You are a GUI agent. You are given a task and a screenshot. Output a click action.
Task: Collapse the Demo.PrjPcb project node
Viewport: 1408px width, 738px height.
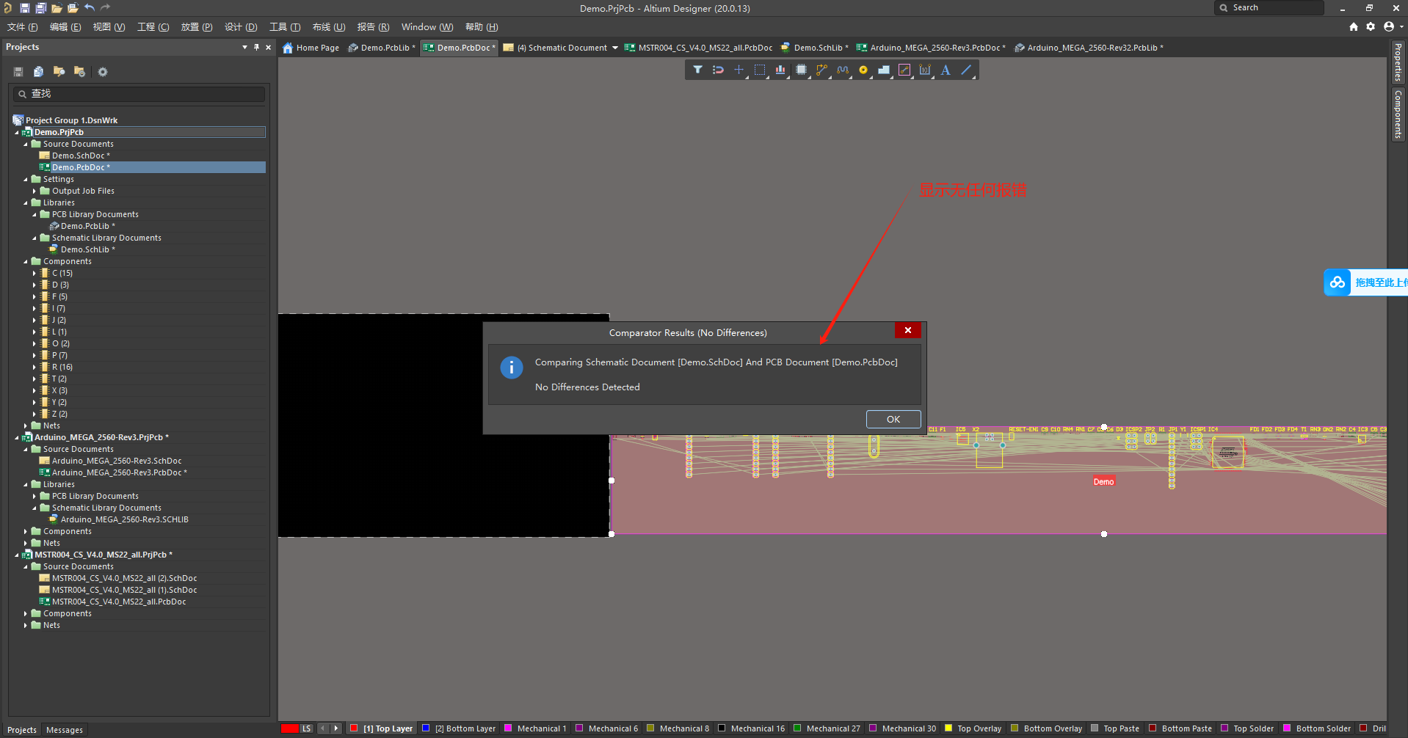tap(17, 132)
